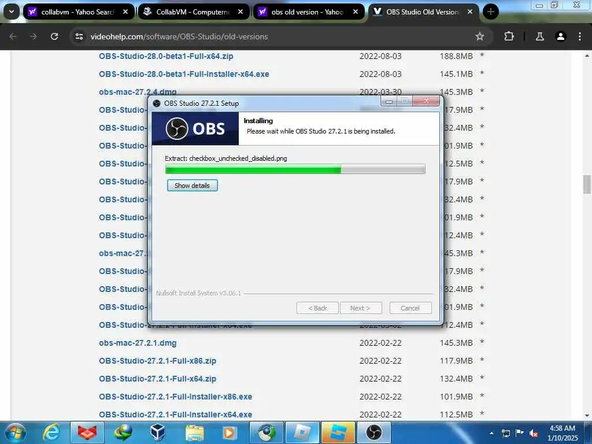Close the obs old version tab
592x444 pixels.
[x=356, y=12]
